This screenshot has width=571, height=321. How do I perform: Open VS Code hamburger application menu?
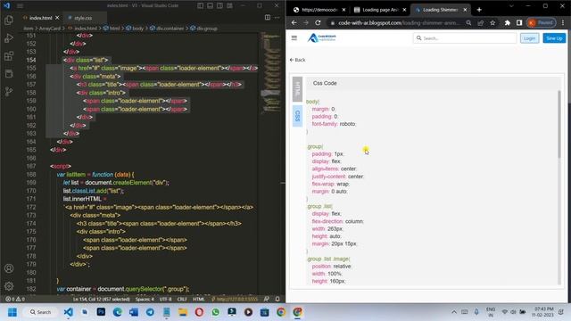coord(20,5)
